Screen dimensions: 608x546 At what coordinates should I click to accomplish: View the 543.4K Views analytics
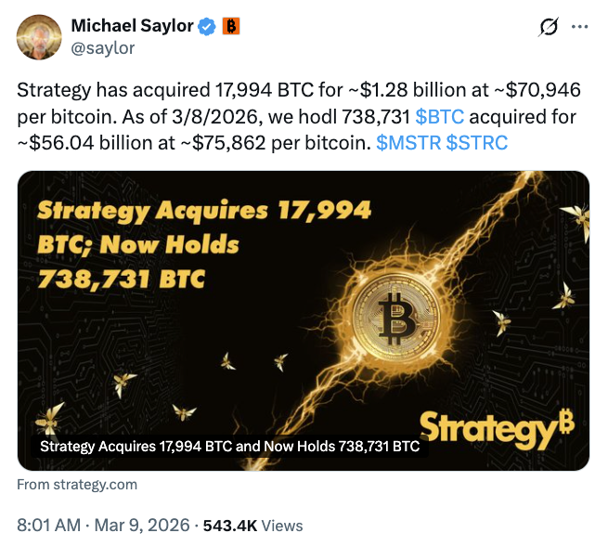[258, 525]
